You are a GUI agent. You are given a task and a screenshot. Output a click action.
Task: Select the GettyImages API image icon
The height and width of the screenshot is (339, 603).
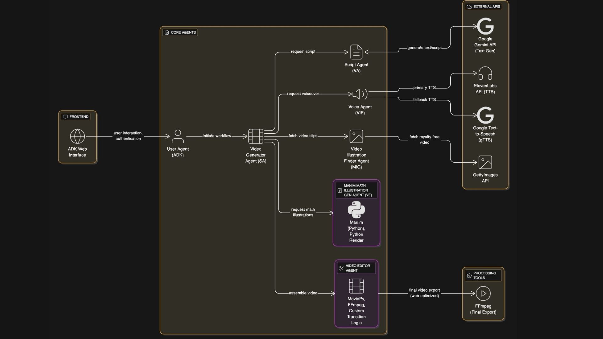(x=485, y=162)
